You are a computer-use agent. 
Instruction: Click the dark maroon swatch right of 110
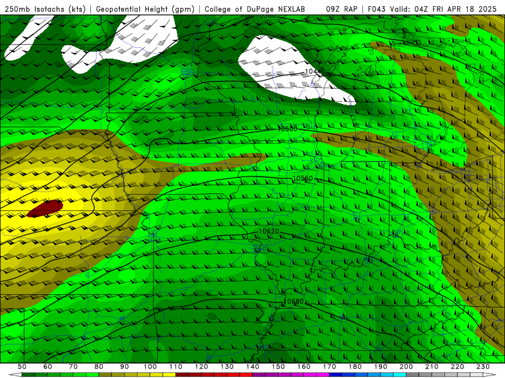tap(182, 375)
